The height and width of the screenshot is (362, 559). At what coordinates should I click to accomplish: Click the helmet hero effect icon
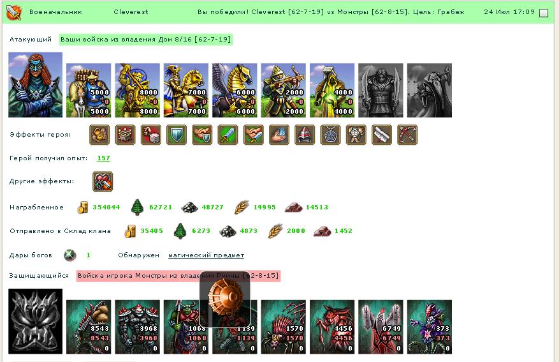coord(305,135)
